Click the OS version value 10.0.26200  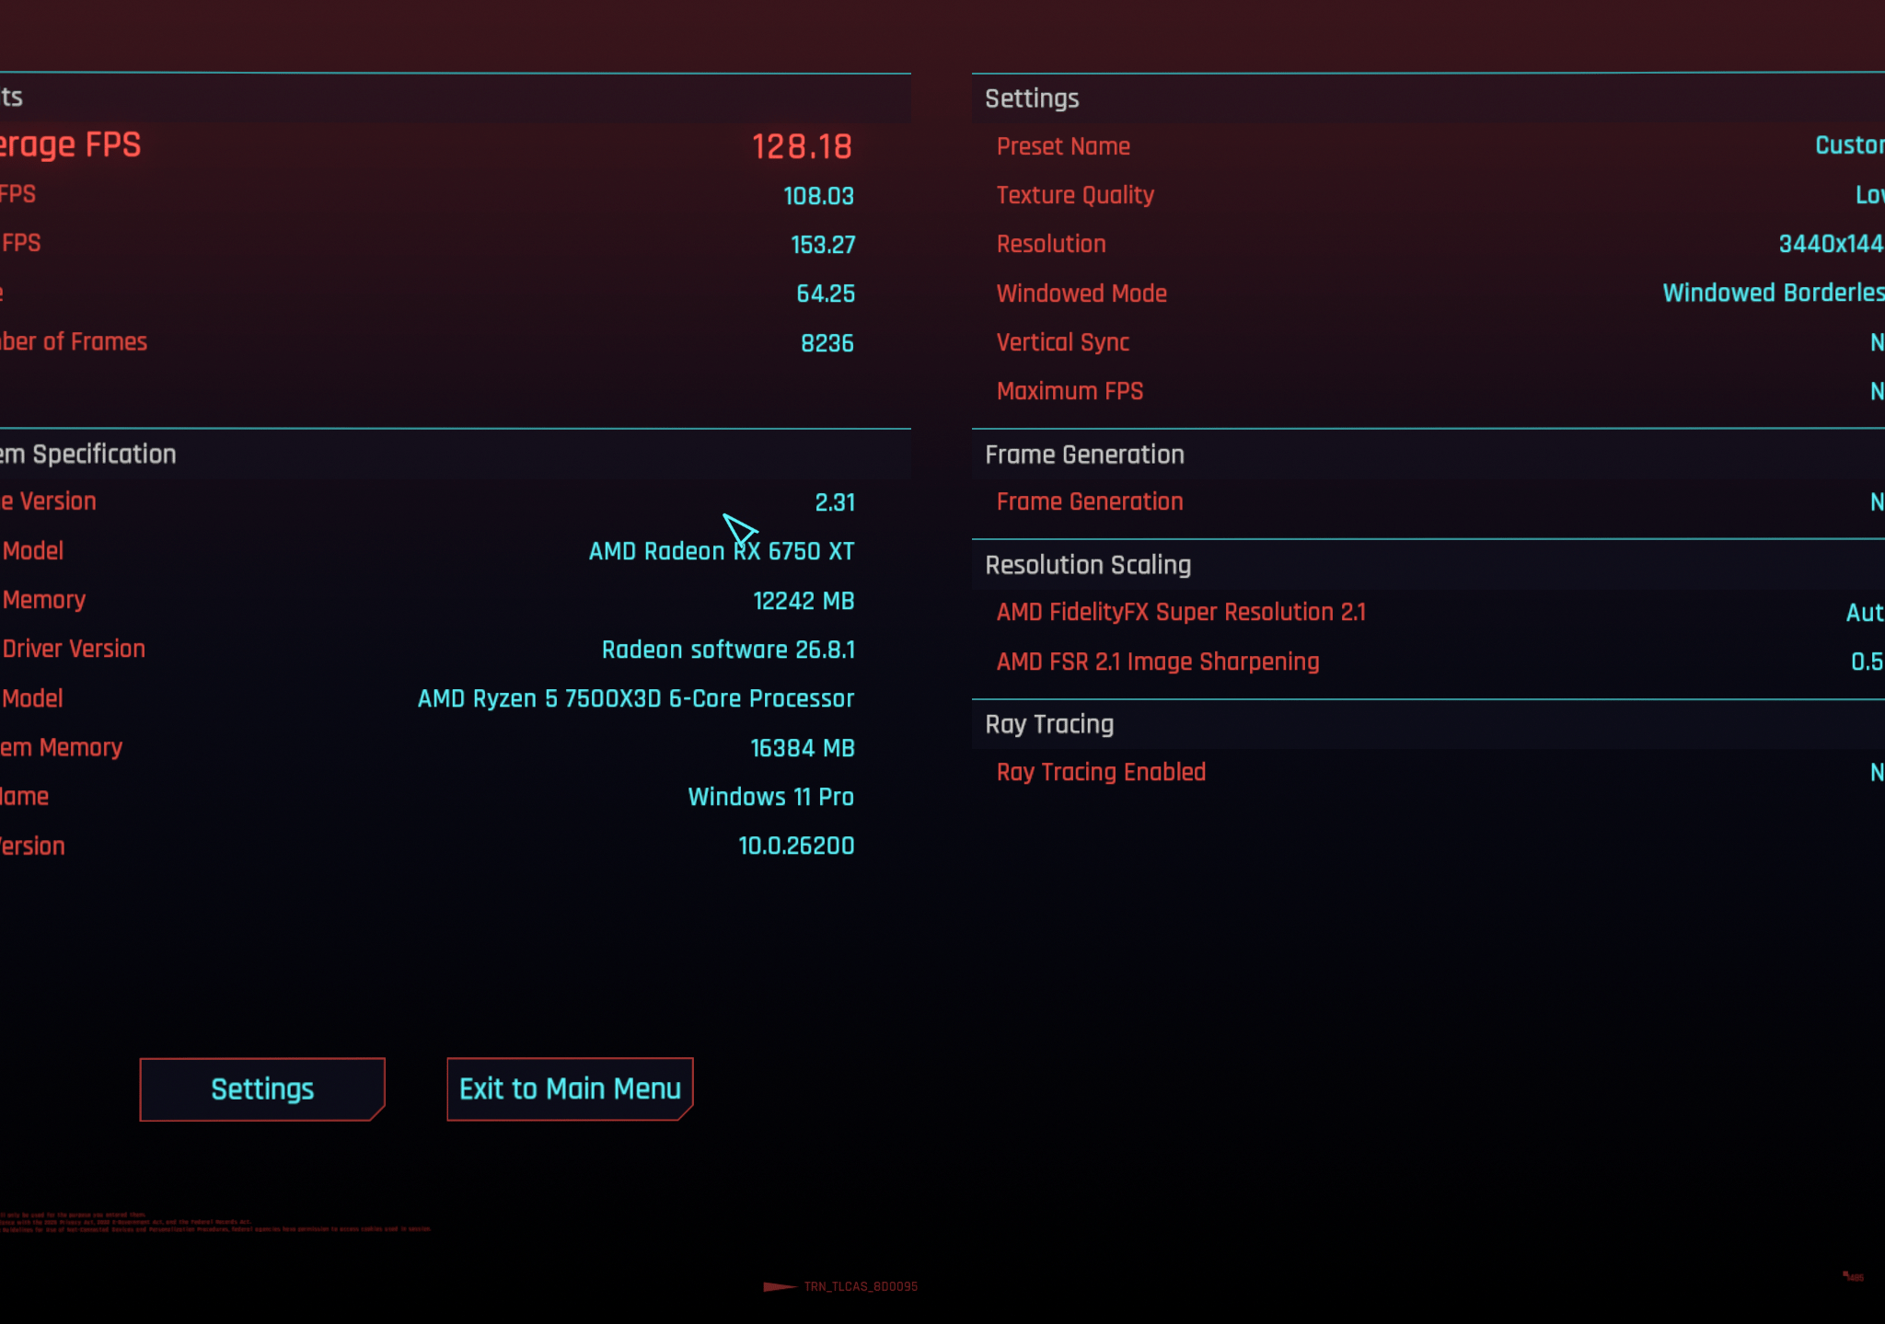[796, 846]
